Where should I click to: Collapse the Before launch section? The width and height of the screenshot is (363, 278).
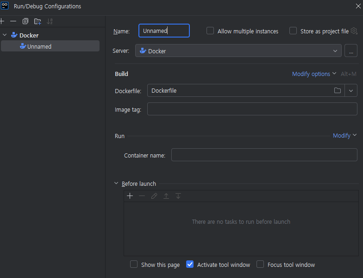(x=116, y=183)
